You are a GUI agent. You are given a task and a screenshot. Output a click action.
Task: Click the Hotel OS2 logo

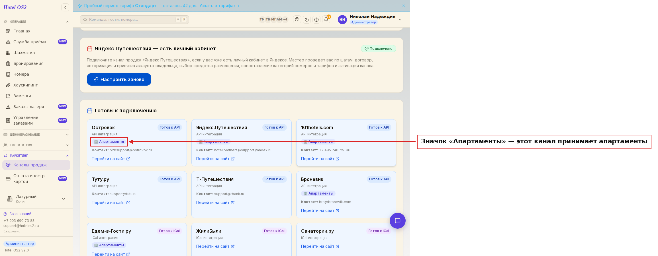pos(15,7)
